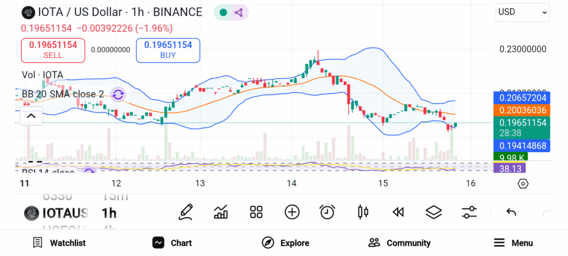Toggle the green market status indicator

[223, 12]
